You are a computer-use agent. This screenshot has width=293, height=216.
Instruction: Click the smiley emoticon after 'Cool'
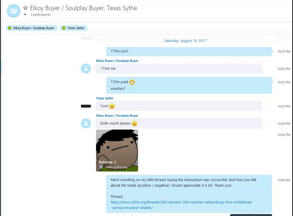112,106
